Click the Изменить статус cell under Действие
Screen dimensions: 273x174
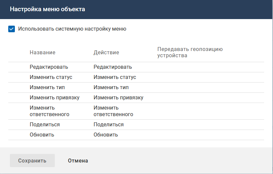115,77
